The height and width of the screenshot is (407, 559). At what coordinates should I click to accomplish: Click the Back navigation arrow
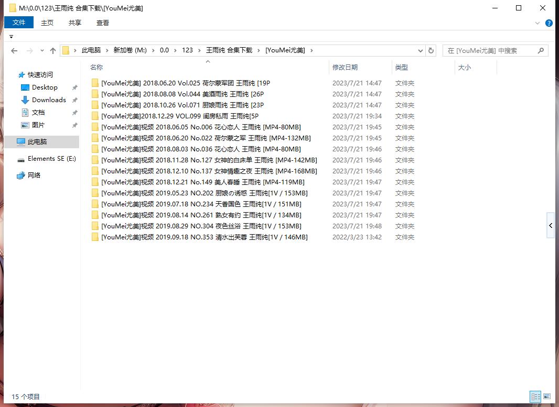[14, 51]
